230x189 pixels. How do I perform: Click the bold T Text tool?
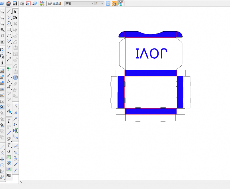9,121
